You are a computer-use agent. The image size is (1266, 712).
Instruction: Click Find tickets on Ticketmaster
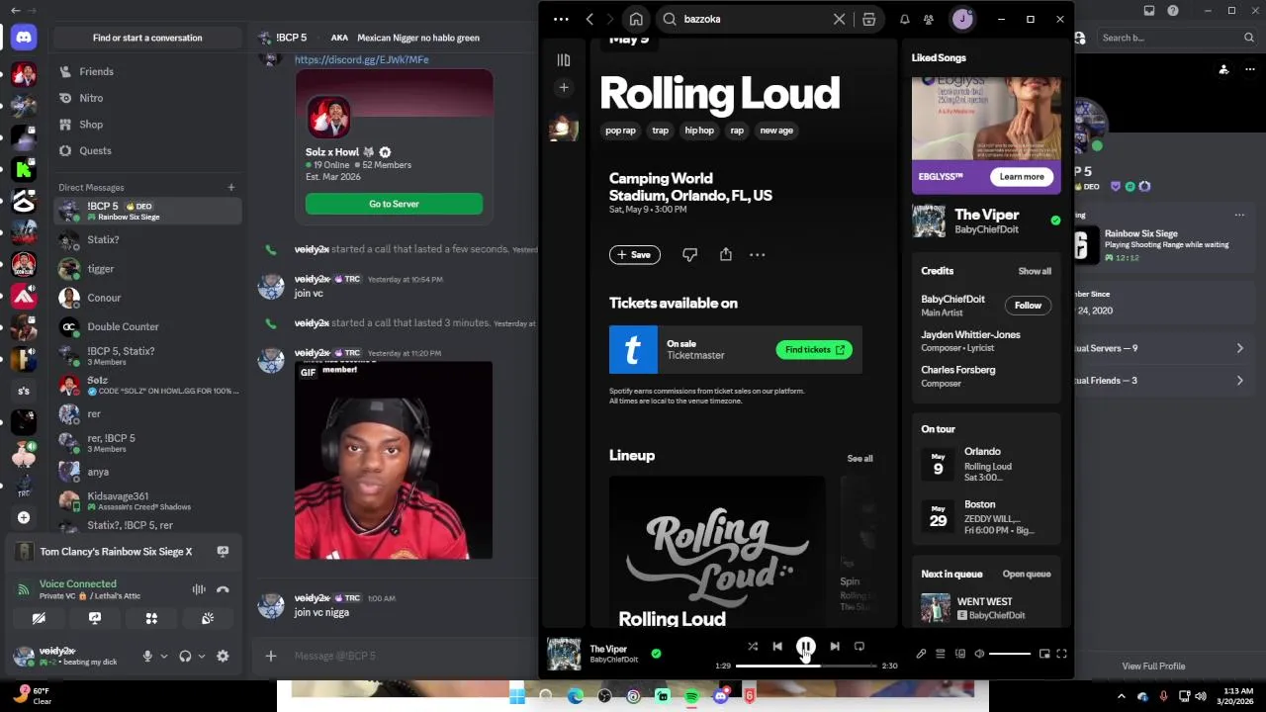[x=814, y=350]
